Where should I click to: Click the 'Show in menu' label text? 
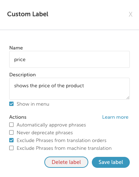tap(33, 104)
